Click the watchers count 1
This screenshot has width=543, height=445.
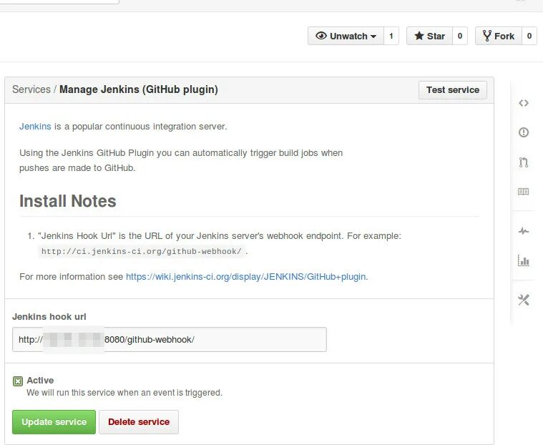[x=391, y=36]
